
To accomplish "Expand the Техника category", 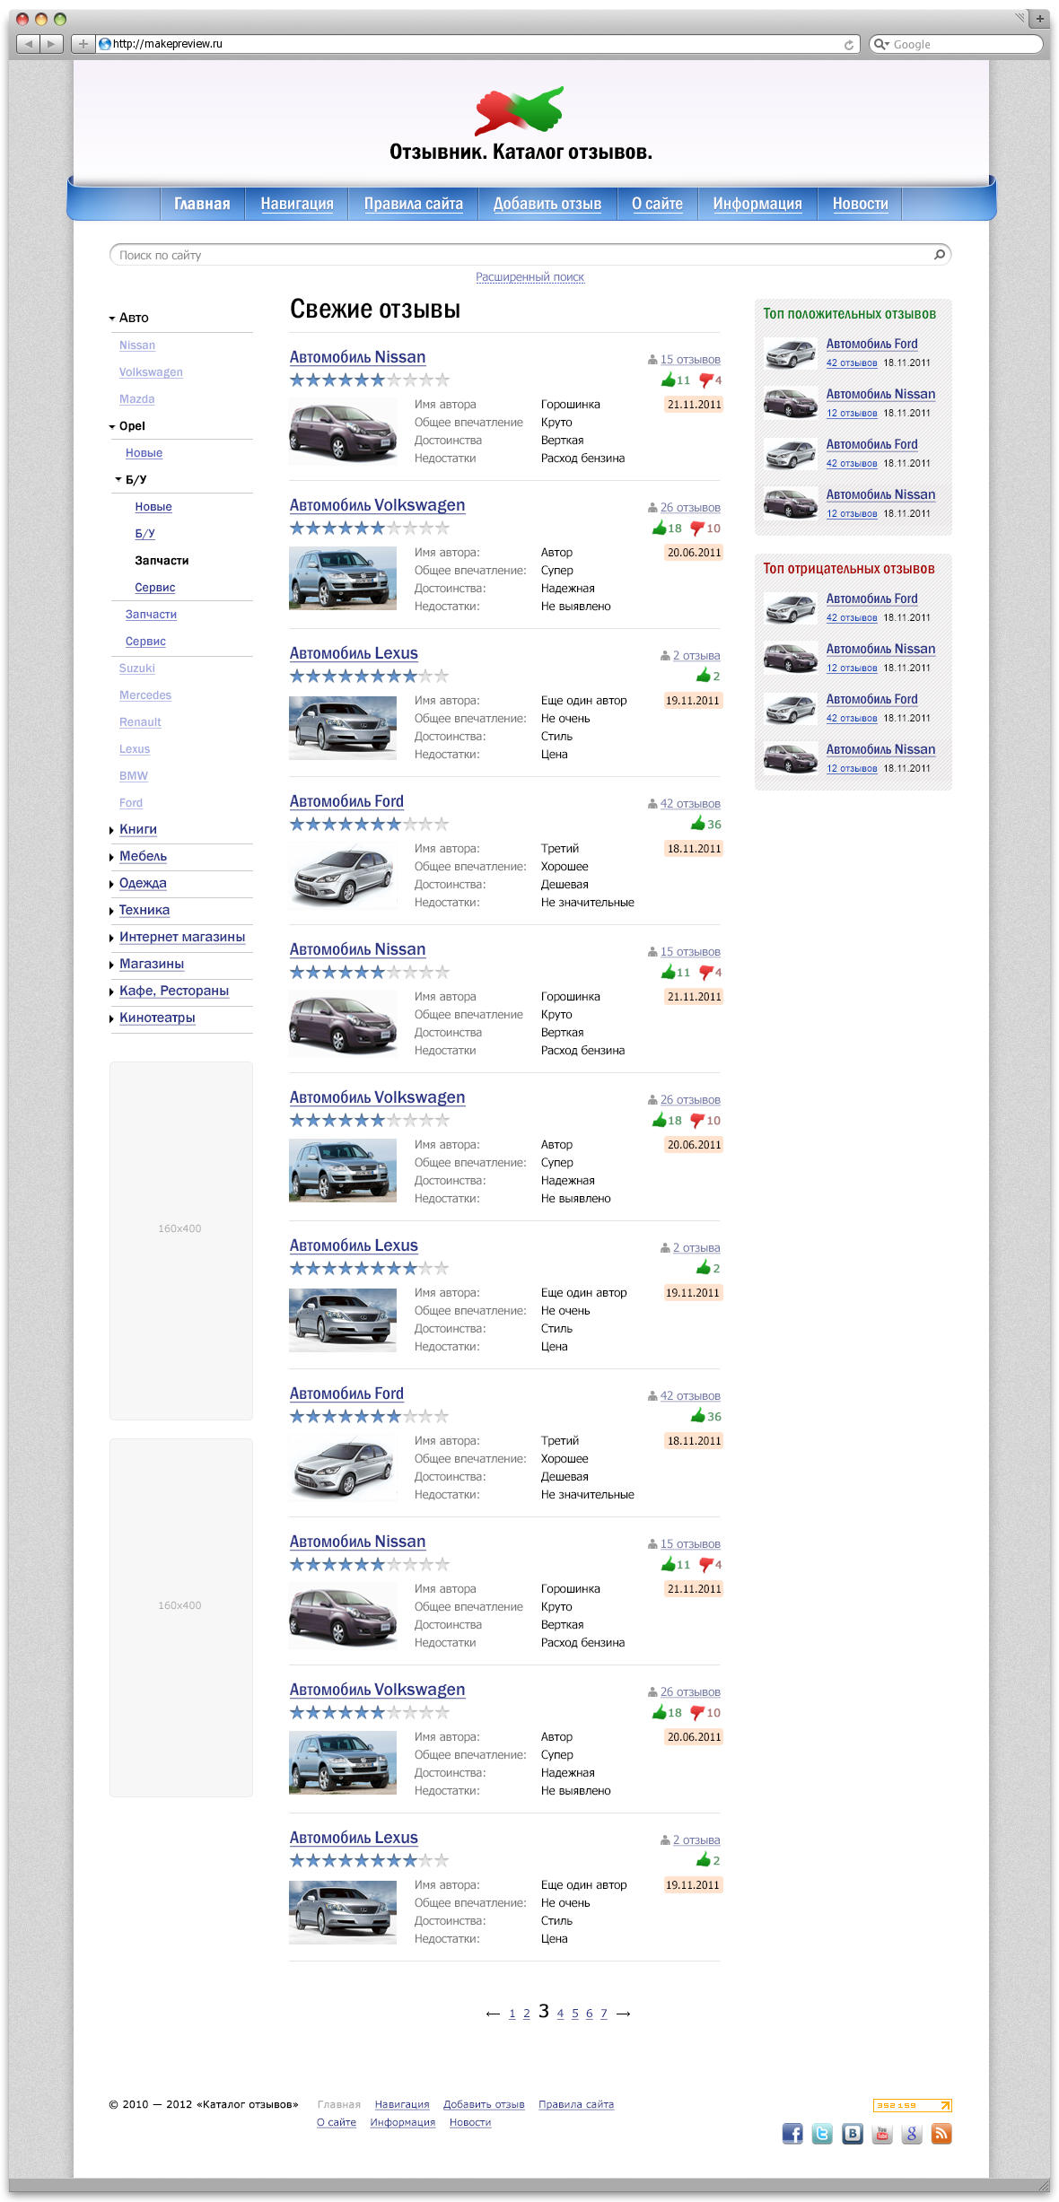I will pyautogui.click(x=112, y=911).
